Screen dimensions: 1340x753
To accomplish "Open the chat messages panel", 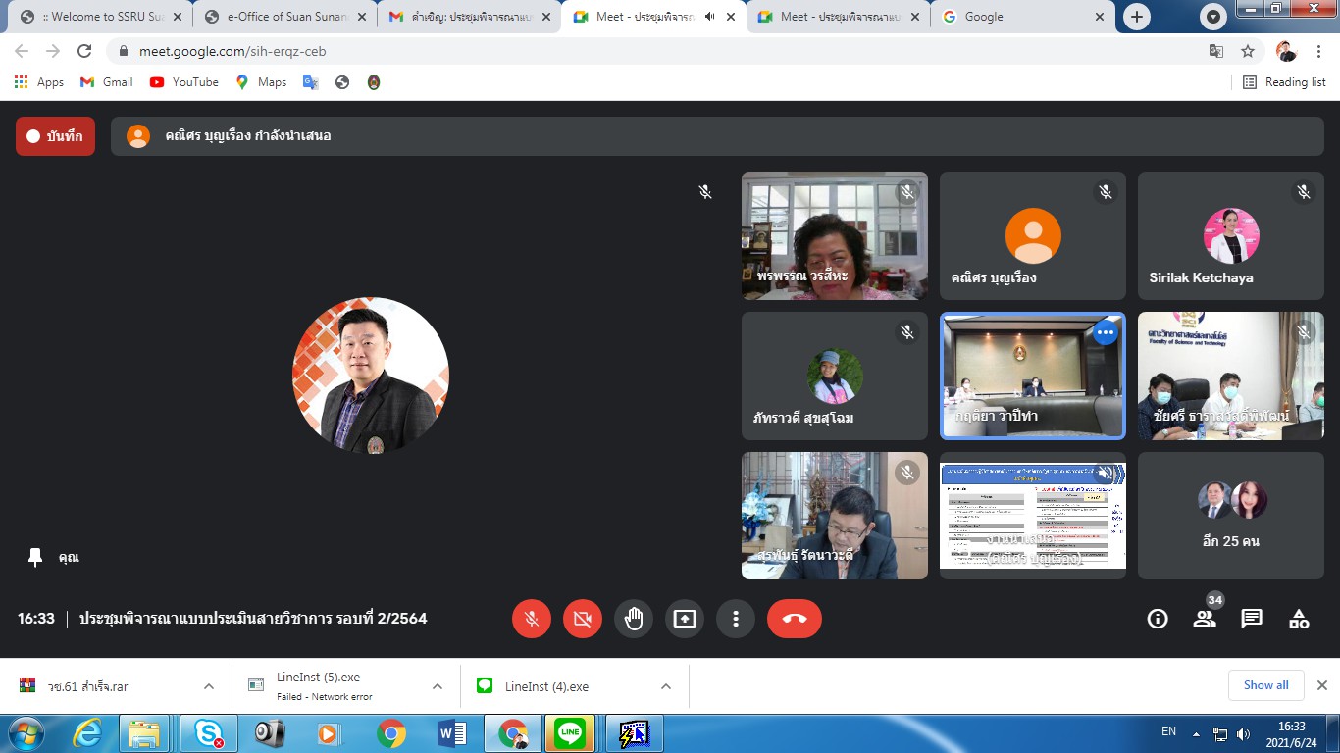I will [x=1252, y=619].
